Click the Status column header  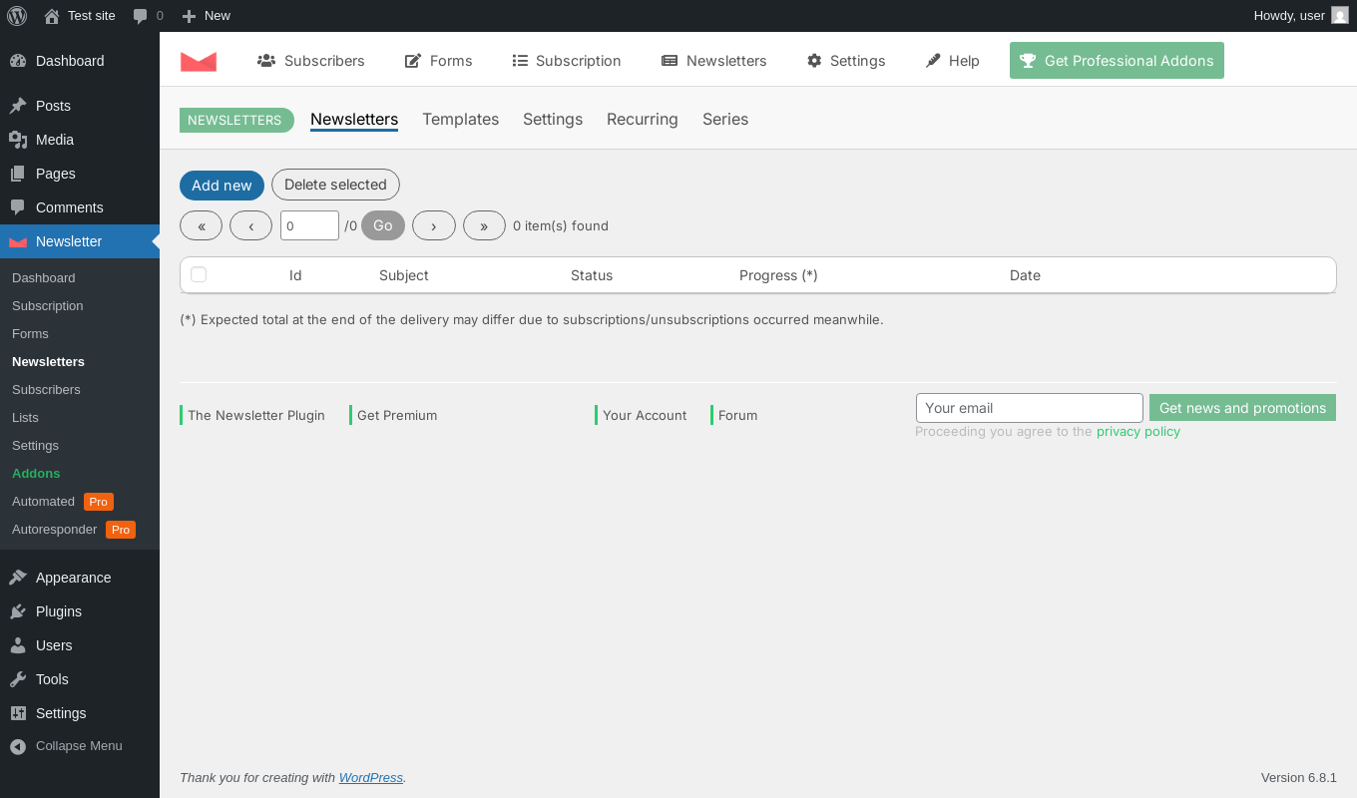click(x=592, y=275)
